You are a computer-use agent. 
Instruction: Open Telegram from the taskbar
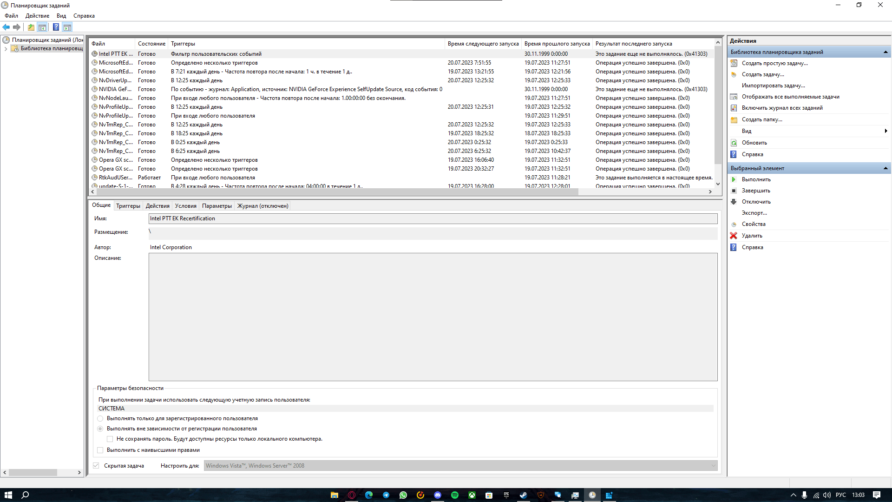click(386, 495)
